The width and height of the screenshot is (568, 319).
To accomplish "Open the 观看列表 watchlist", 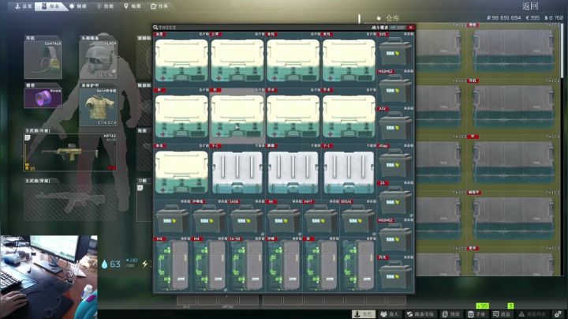I will [532, 314].
